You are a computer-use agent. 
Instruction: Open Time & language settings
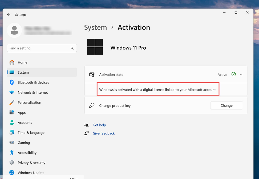31,133
